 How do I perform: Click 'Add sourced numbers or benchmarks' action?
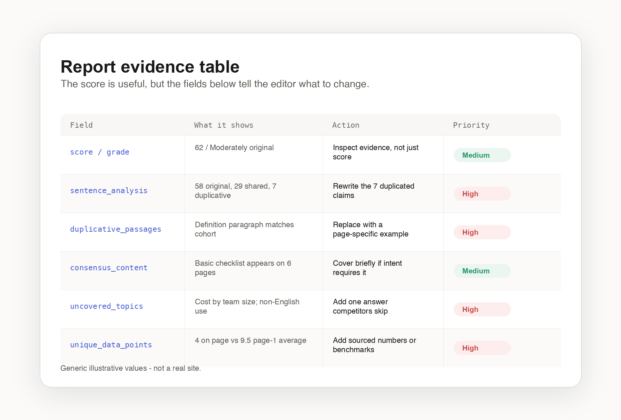(x=374, y=345)
